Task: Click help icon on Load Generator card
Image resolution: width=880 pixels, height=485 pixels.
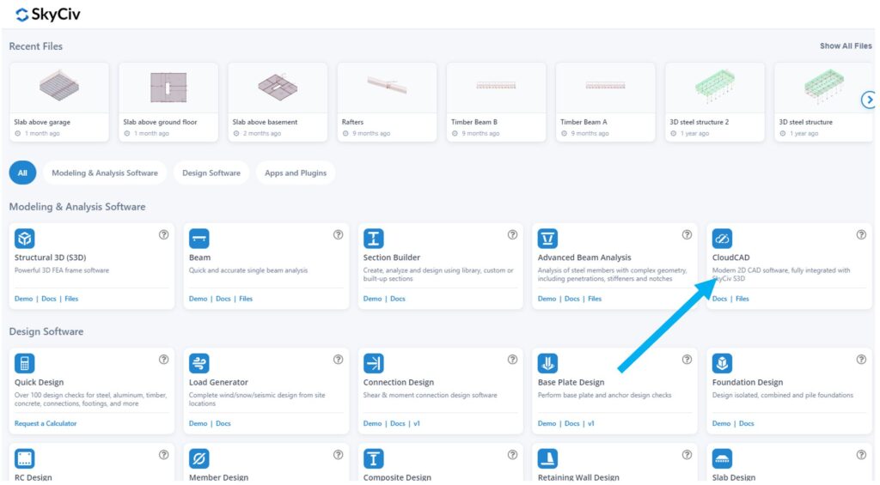Action: [339, 360]
